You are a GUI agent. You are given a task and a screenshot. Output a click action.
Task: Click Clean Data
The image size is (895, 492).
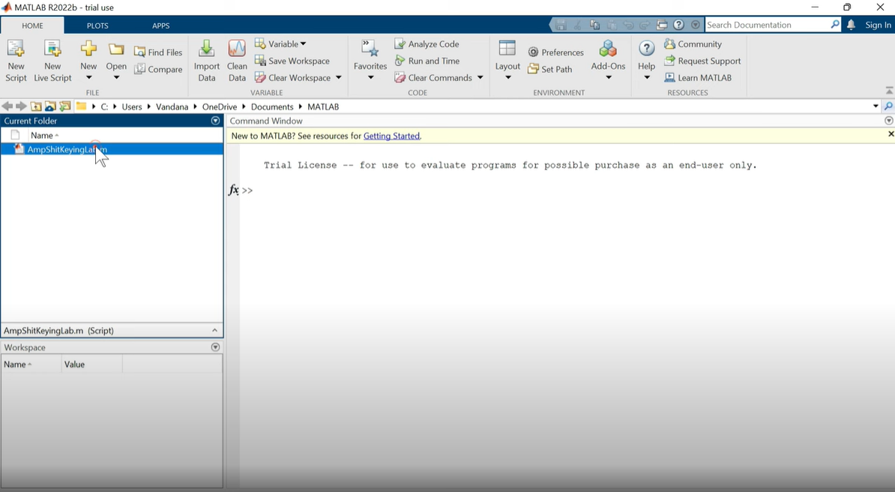pos(237,61)
